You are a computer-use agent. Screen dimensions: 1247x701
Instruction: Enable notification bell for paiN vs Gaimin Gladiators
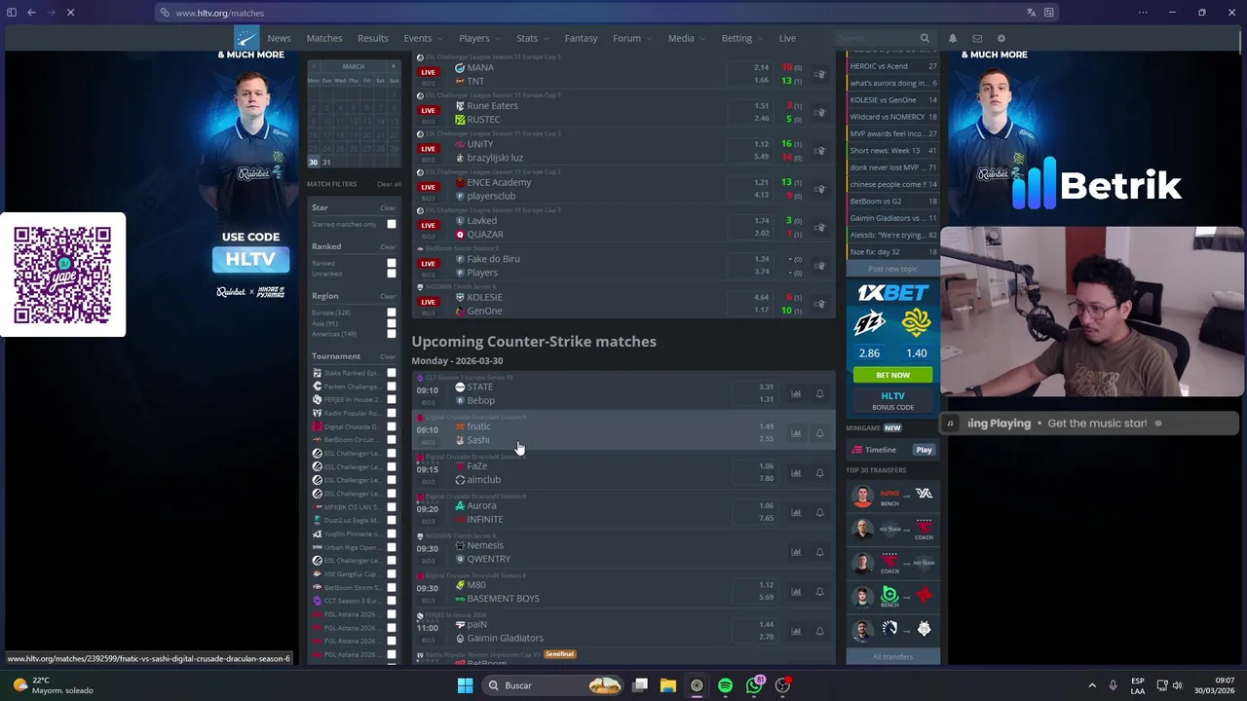coord(819,631)
